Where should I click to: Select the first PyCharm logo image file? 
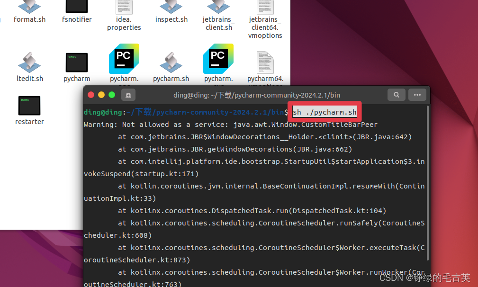point(124,59)
